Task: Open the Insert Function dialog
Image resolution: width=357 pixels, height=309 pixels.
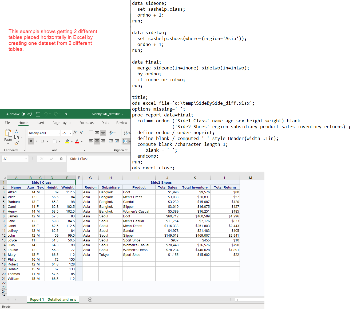Action: (61, 159)
